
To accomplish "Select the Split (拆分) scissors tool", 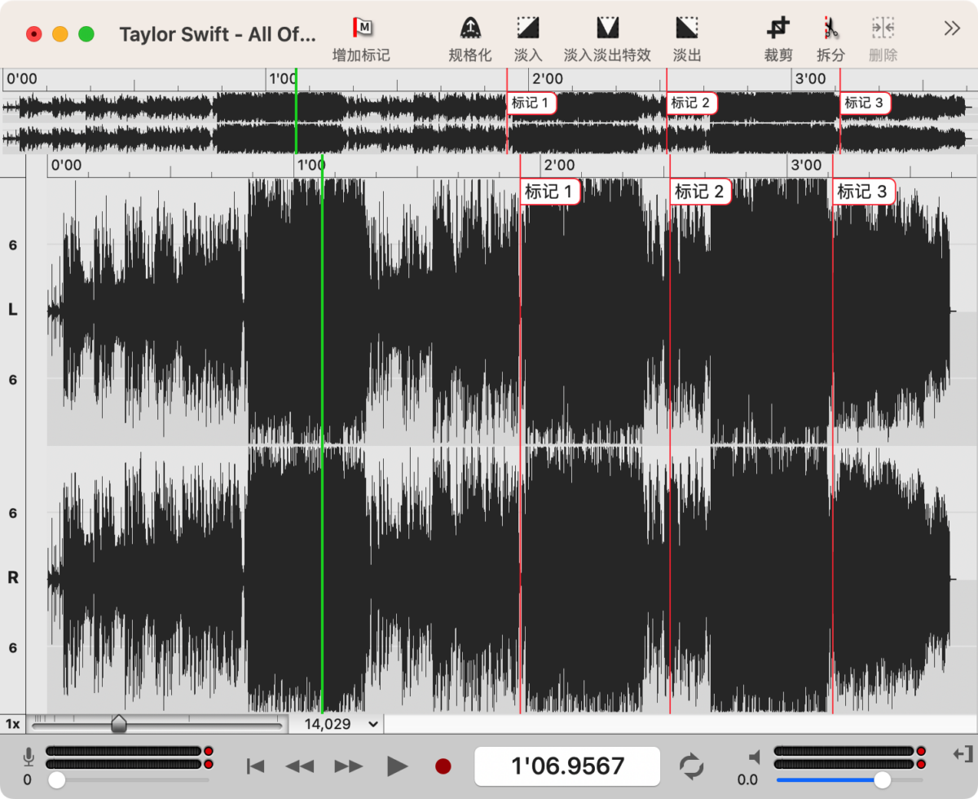I will (830, 28).
